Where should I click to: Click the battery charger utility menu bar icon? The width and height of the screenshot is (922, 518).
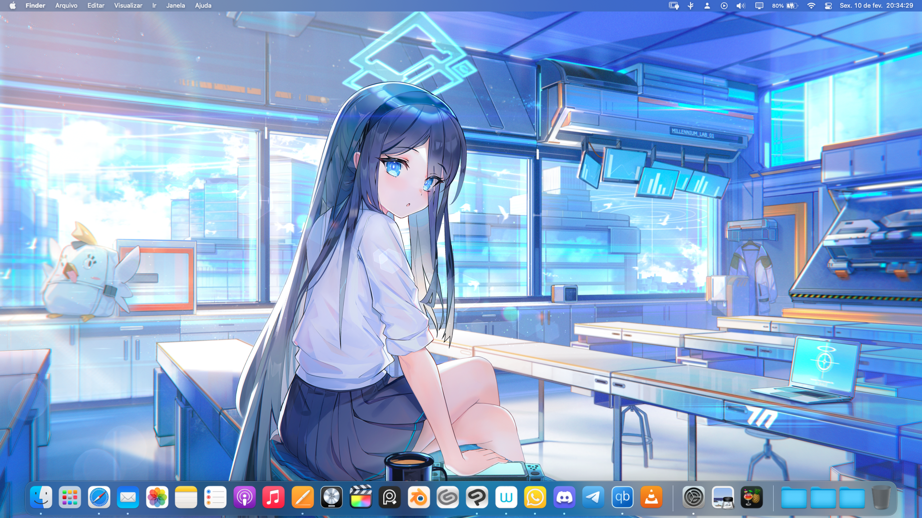click(674, 6)
